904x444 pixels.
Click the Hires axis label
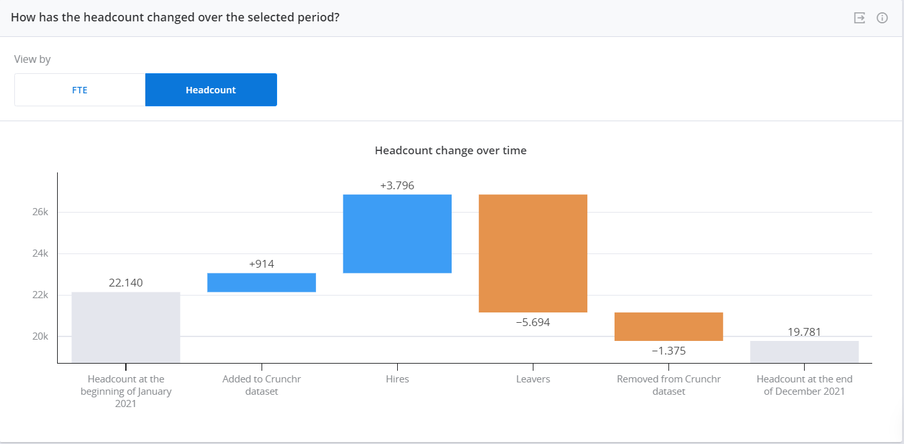[397, 379]
